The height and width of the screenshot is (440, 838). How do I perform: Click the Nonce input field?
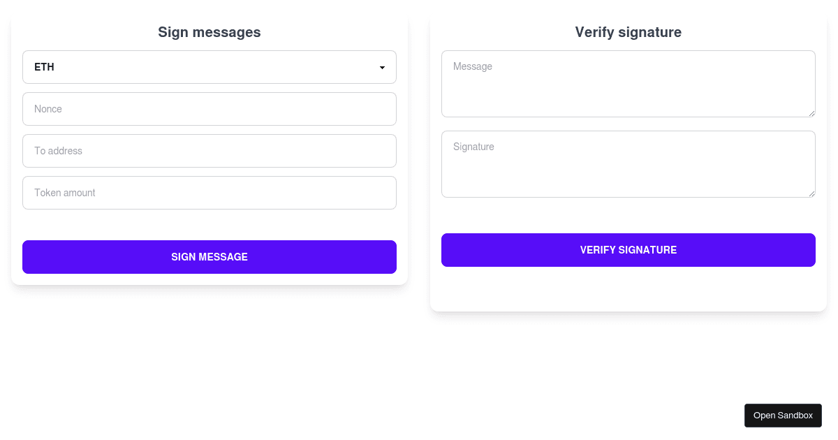coord(209,109)
